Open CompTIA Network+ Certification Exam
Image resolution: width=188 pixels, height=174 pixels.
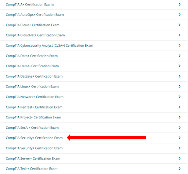click(35, 97)
